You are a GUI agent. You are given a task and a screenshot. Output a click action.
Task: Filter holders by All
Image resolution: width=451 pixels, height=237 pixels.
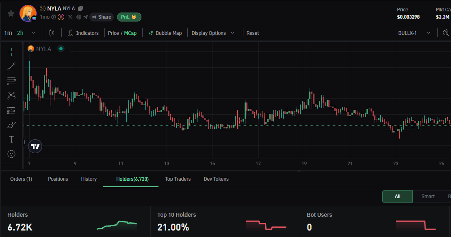click(397, 196)
